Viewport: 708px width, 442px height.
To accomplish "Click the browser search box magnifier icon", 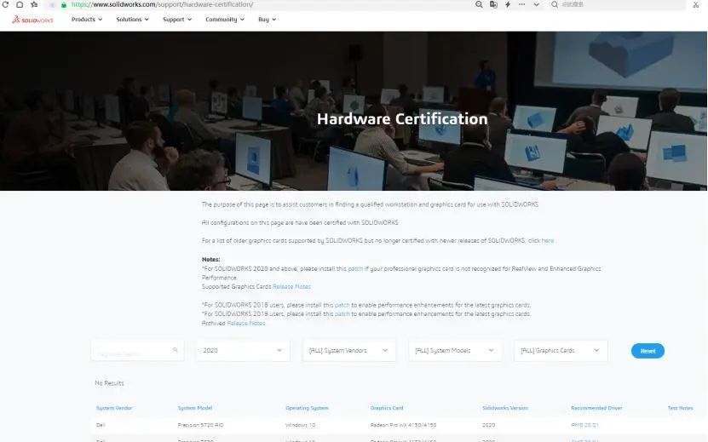I will click(555, 4).
